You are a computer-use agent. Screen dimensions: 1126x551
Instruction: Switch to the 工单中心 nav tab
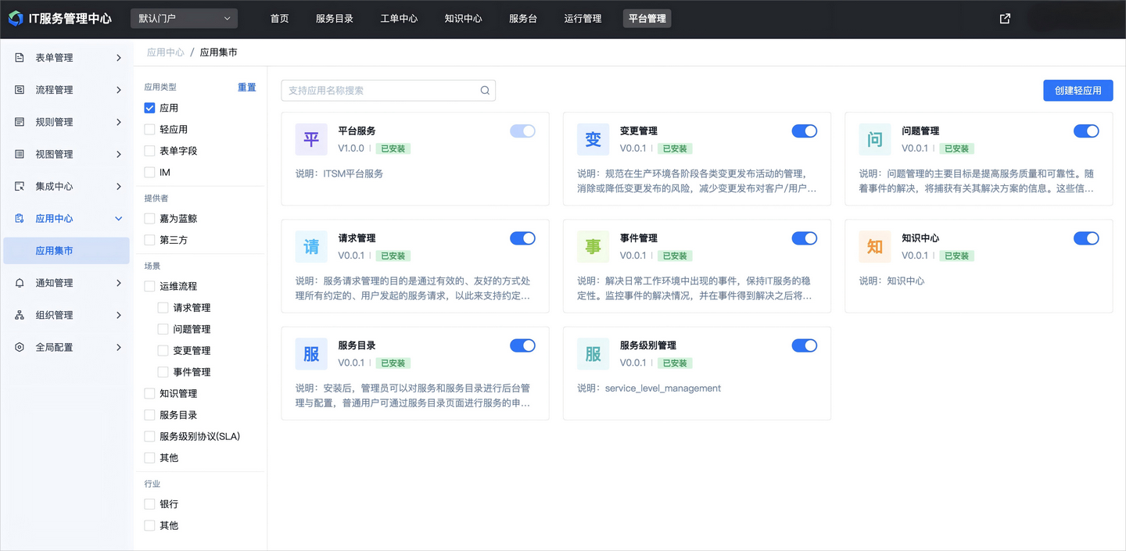point(399,18)
